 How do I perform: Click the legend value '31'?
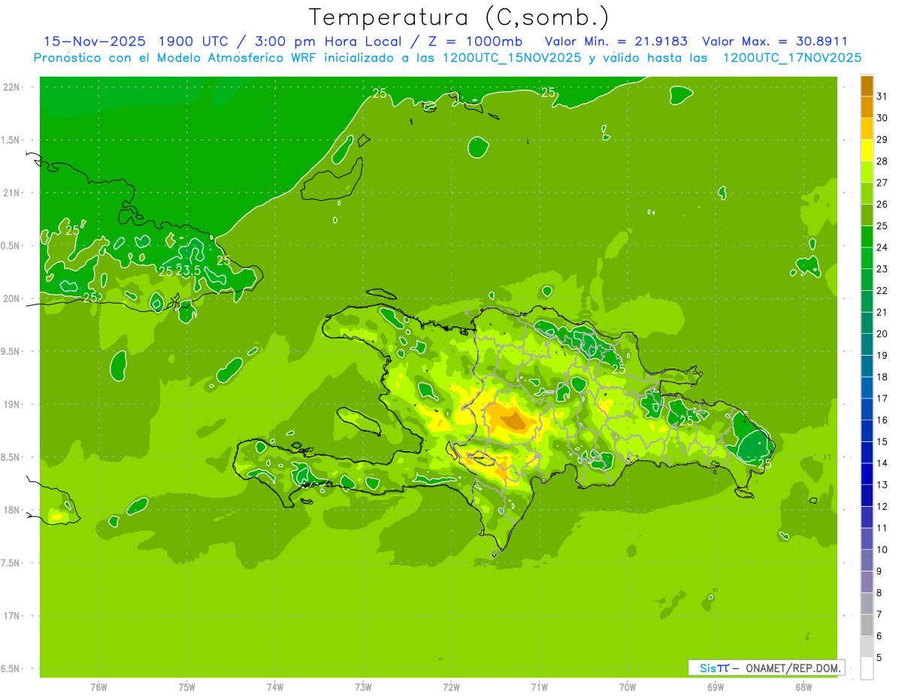(882, 96)
